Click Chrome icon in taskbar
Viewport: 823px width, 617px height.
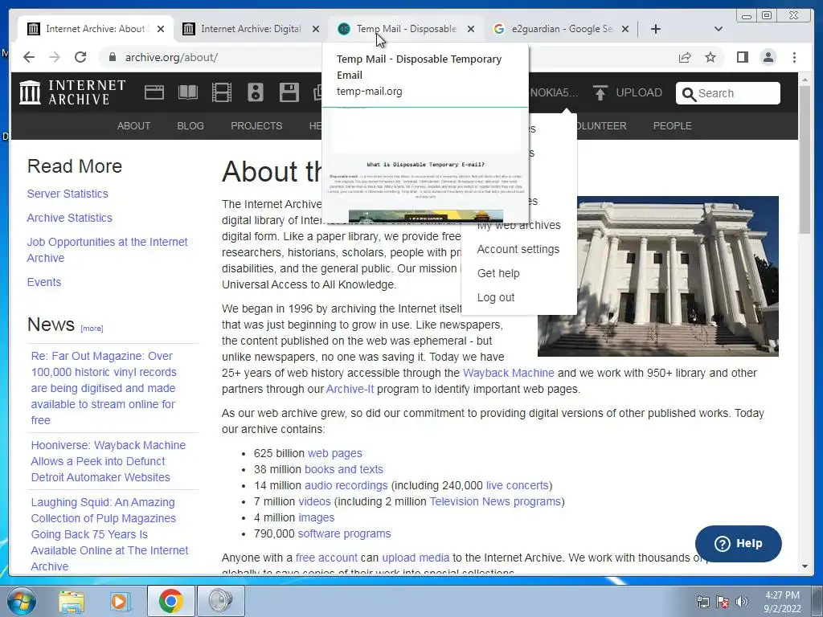(x=170, y=601)
